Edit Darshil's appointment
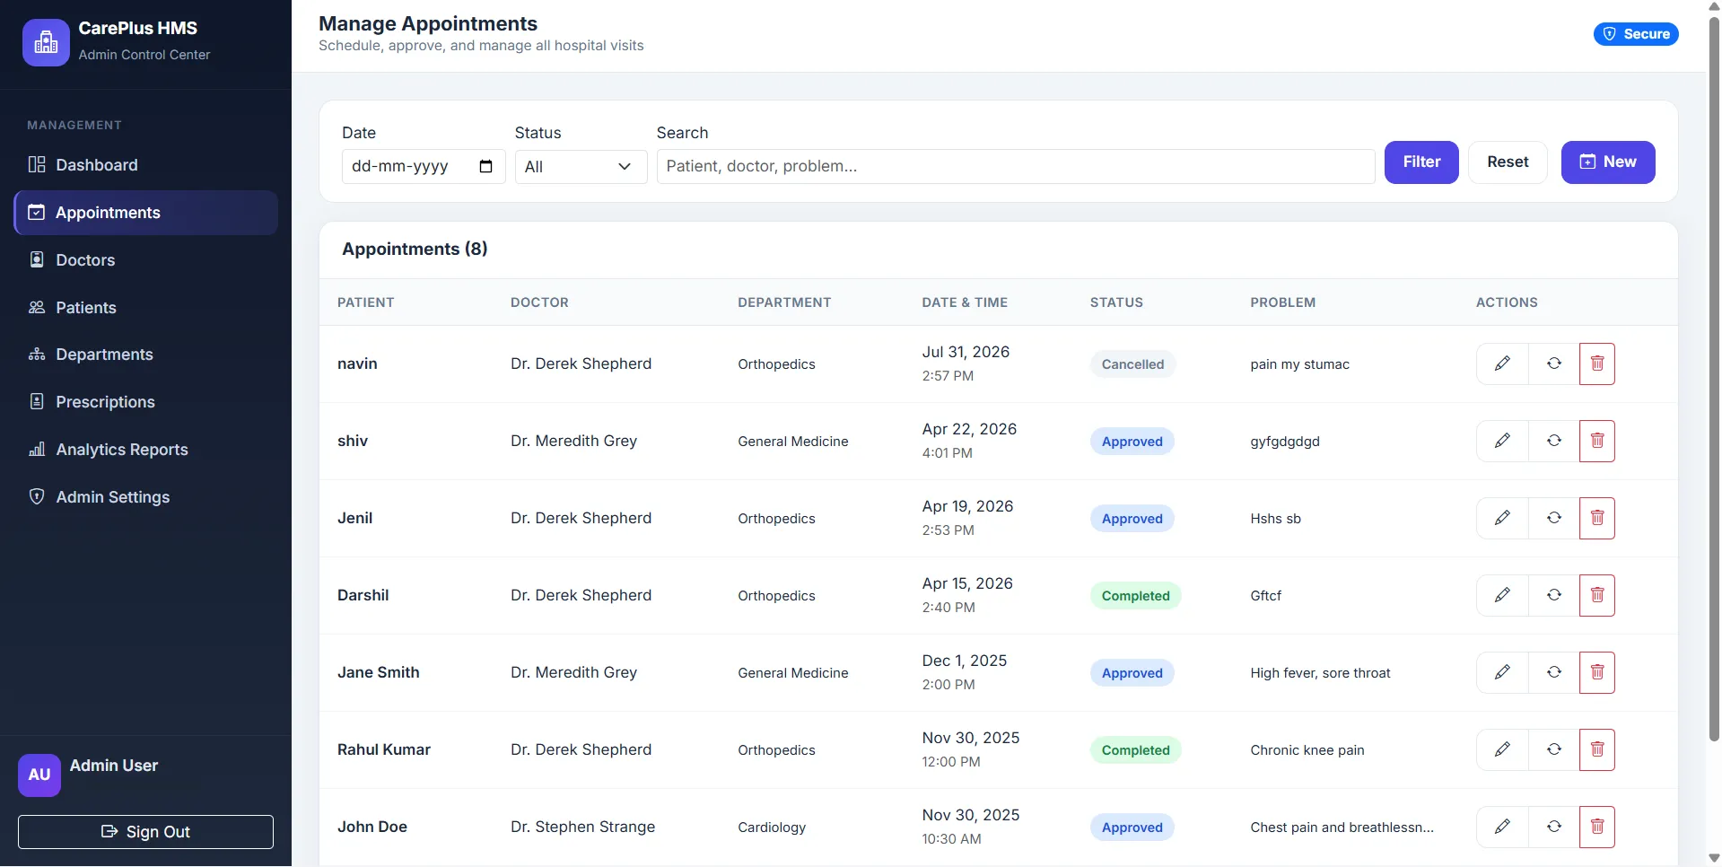The image size is (1722, 867). click(1502, 595)
